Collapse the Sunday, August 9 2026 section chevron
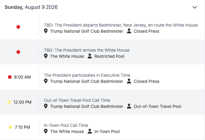 (x=195, y=7)
